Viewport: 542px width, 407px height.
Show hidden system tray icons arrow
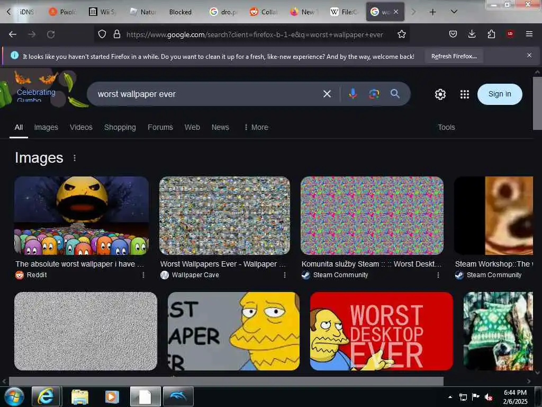pos(450,397)
